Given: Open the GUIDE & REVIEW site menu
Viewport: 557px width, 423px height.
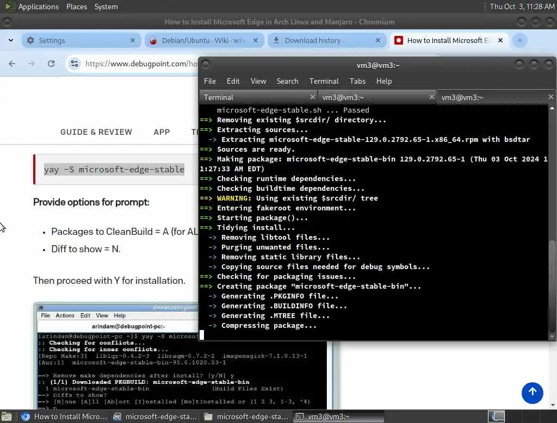Looking at the screenshot, I should click(x=96, y=132).
